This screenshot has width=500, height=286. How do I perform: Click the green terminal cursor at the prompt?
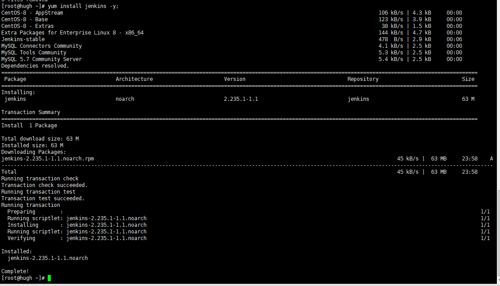49,278
